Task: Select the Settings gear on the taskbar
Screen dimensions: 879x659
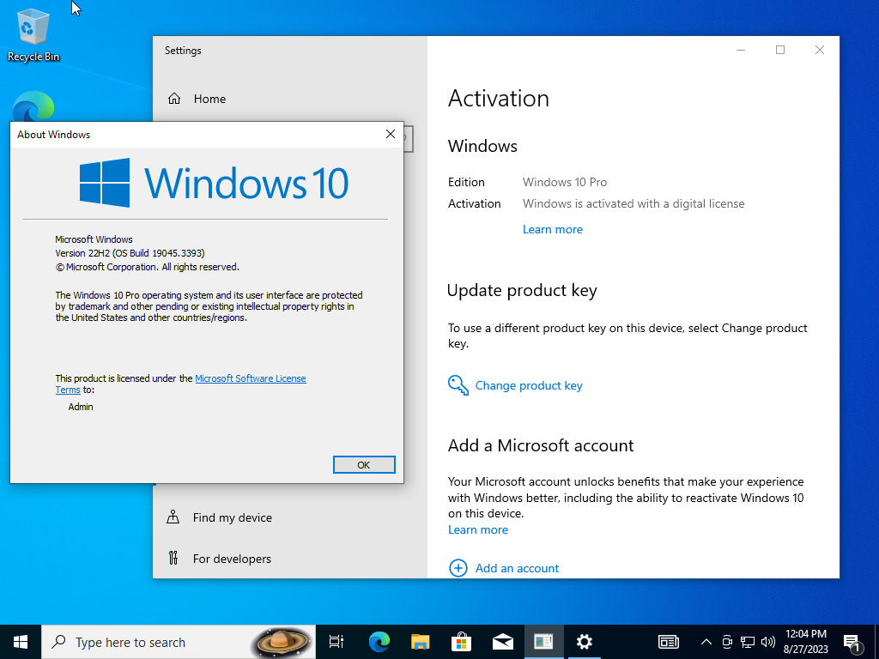Action: coord(584,642)
